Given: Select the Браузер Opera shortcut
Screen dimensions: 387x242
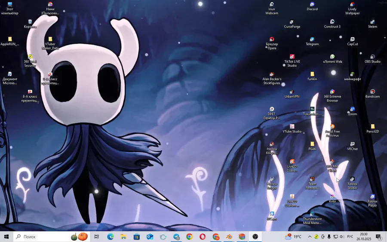Looking at the screenshot, I should pyautogui.click(x=272, y=43).
